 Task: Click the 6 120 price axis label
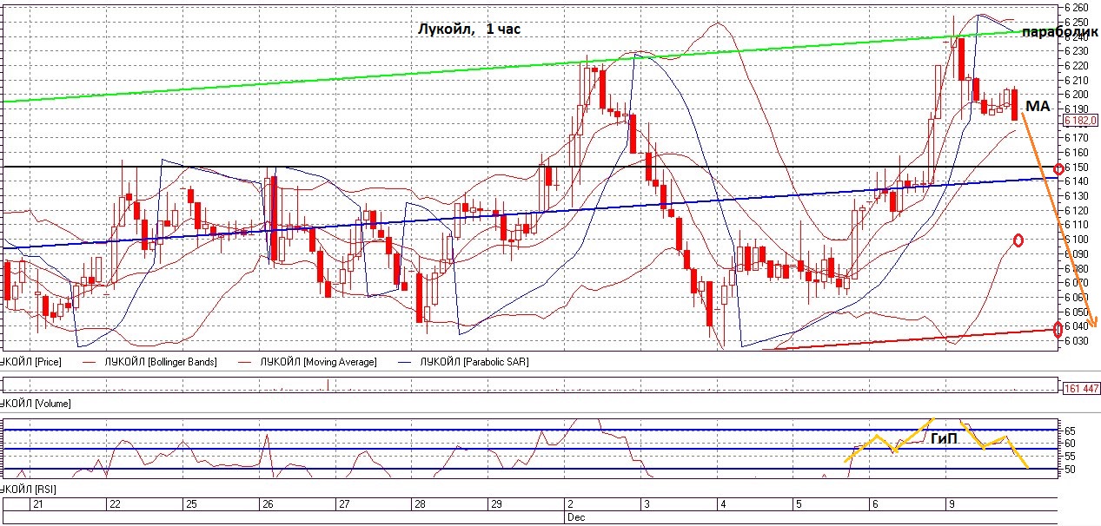click(1078, 210)
